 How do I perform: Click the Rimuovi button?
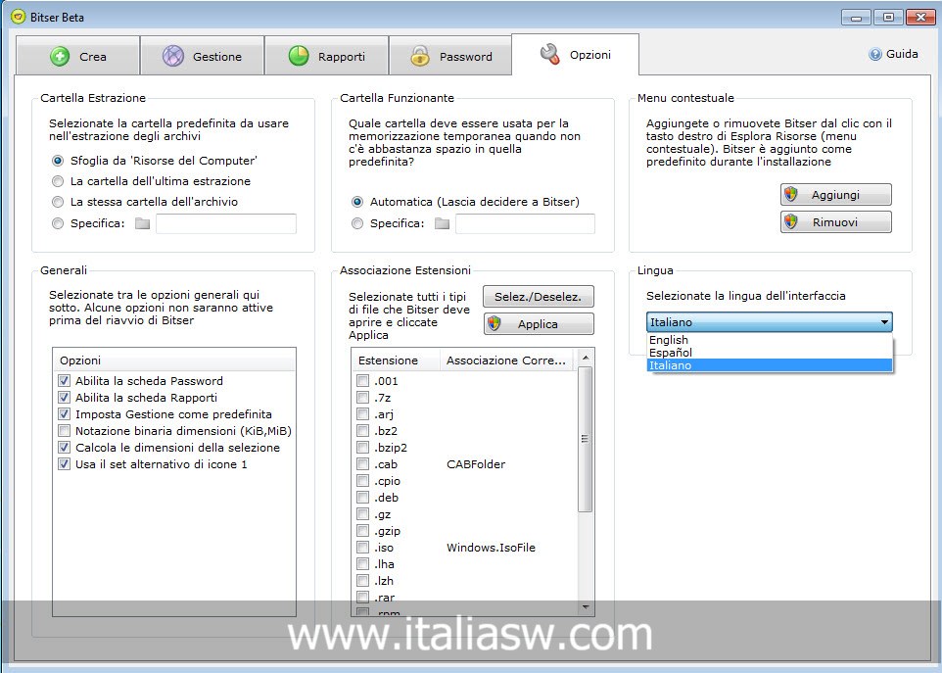coord(835,222)
